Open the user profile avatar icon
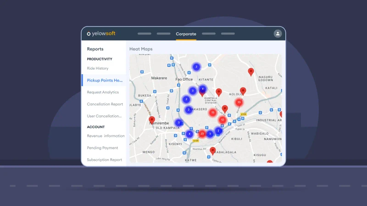367x206 pixels. (278, 34)
